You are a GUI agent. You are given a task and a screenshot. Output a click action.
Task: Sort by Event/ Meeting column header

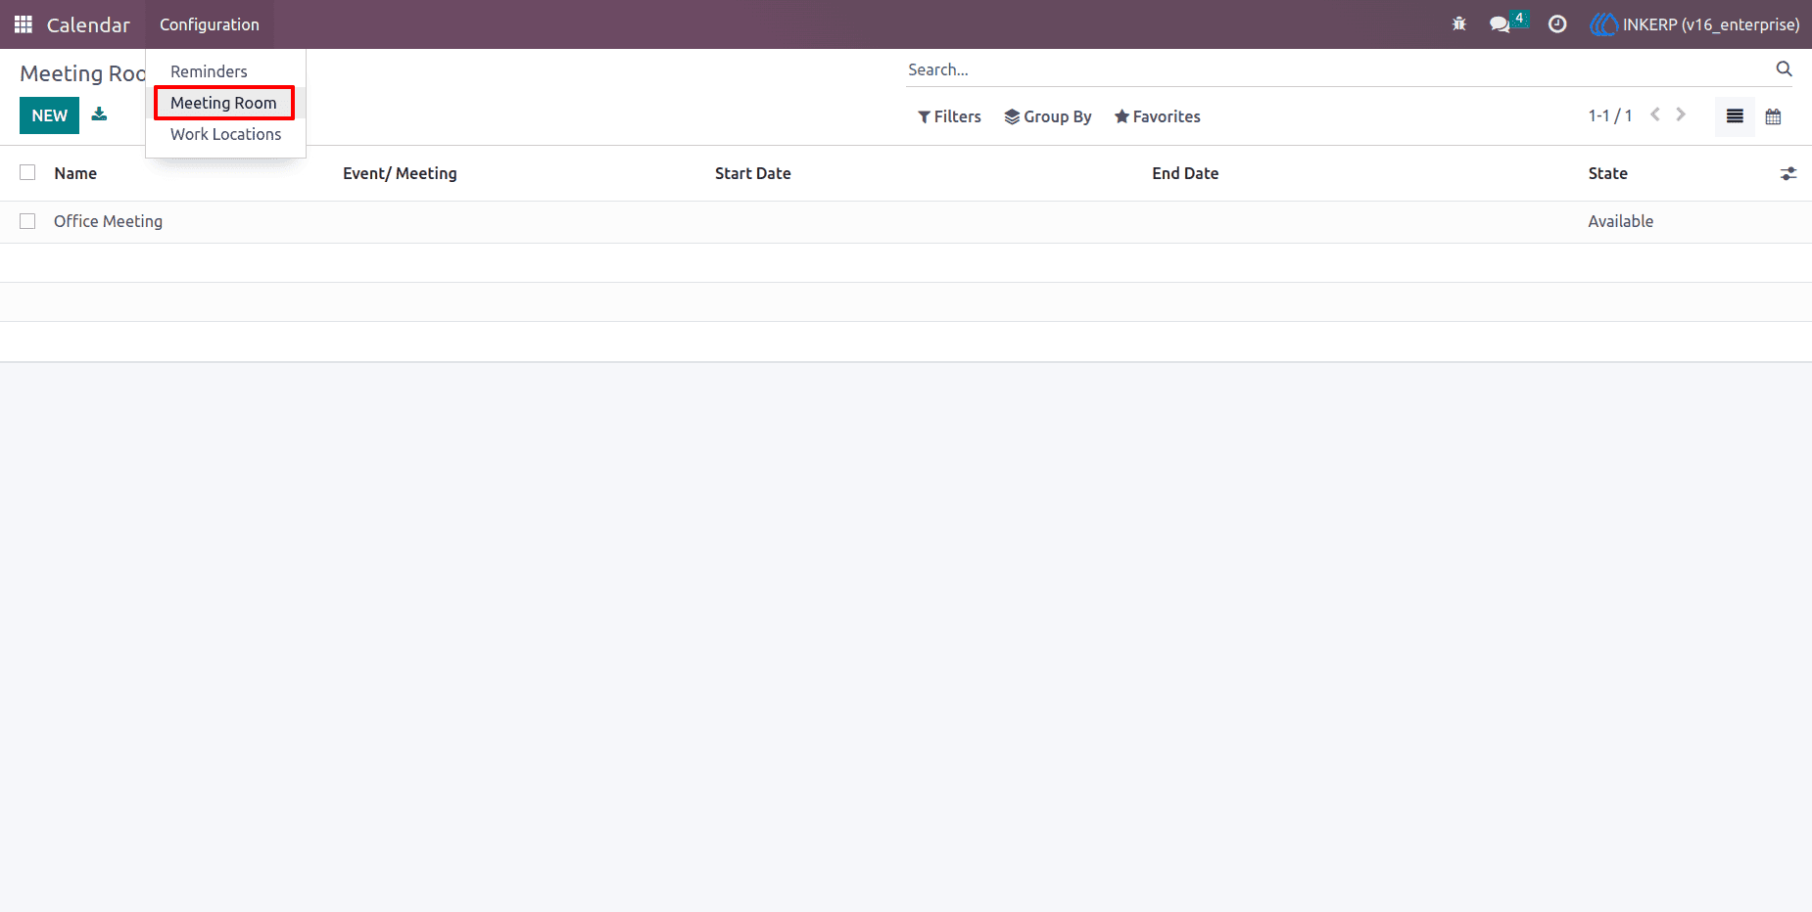pos(400,173)
